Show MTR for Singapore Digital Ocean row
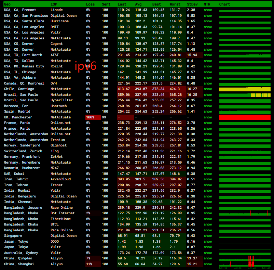The width and height of the screenshot is (274, 270). click(x=208, y=236)
